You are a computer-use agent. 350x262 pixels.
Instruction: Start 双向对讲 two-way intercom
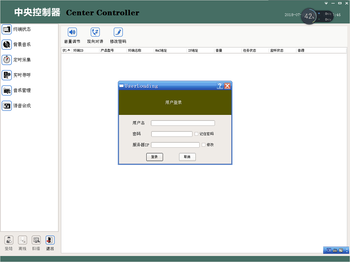(x=95, y=33)
